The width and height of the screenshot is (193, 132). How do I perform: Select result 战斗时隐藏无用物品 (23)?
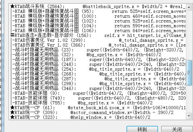click(98, 50)
